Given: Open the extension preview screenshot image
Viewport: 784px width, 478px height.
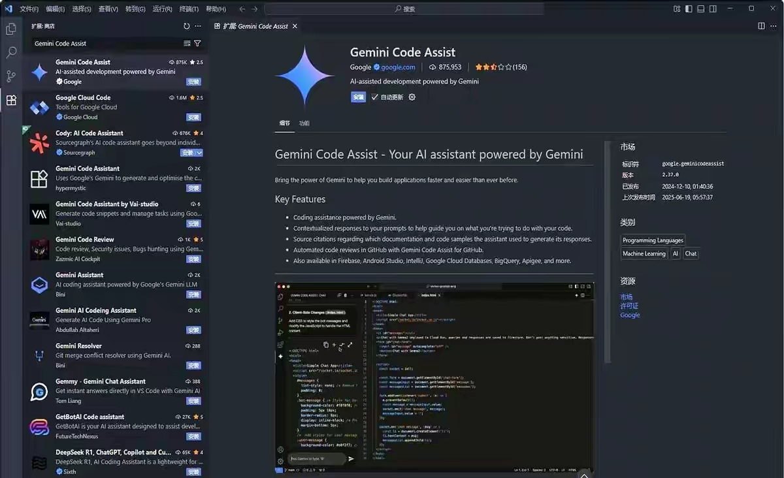Looking at the screenshot, I should [434, 377].
